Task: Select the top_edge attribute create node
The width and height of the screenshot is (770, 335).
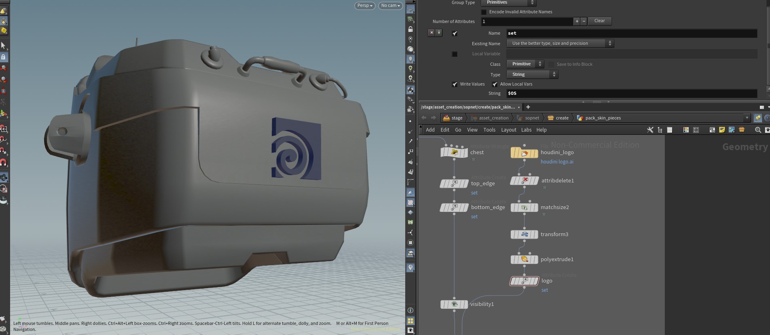Action: [x=454, y=184]
